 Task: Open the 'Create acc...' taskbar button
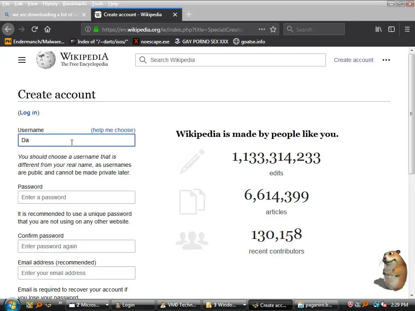coord(270,305)
